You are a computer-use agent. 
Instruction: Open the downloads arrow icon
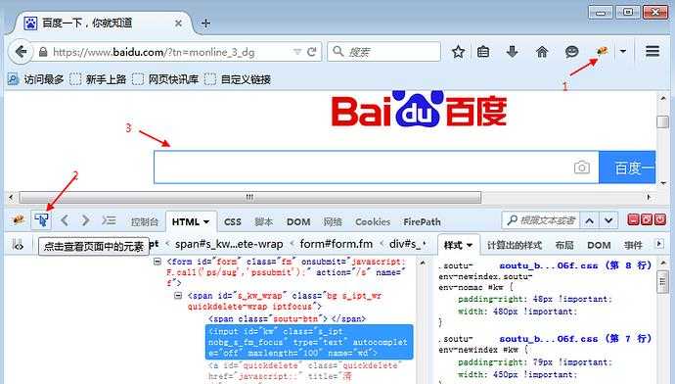point(512,52)
